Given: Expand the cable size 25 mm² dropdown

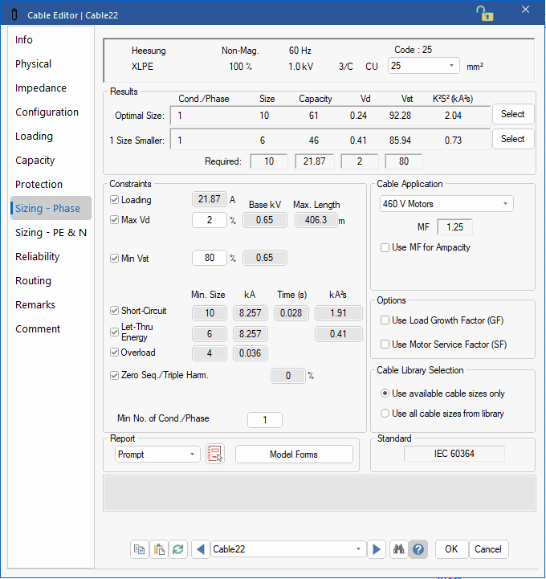Looking at the screenshot, I should point(424,66).
